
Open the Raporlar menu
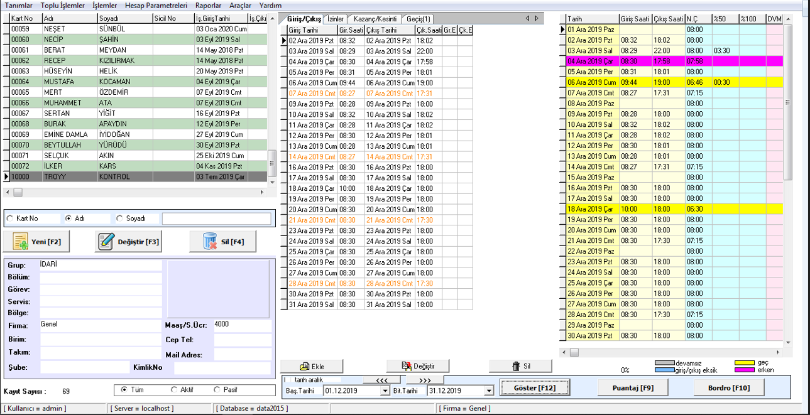208,5
